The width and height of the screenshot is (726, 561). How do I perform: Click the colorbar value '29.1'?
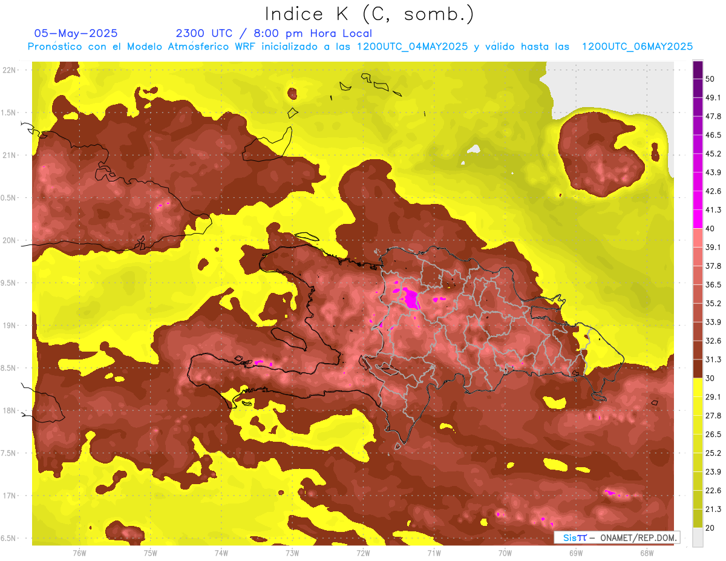[713, 398]
